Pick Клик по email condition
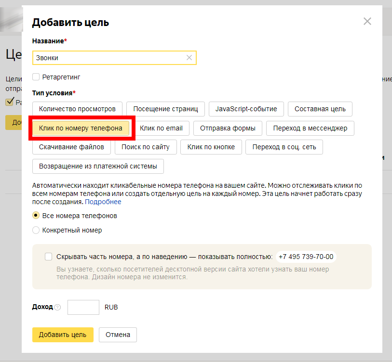The width and height of the screenshot is (392, 362). coord(162,128)
